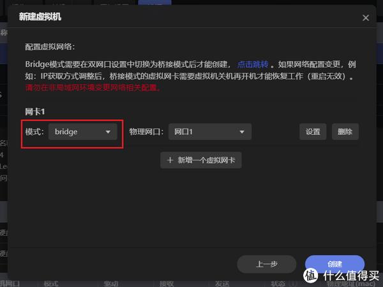Viewport: 383px width, 287px height.
Task: Follow the 点击跳转 link
Action: click(253, 64)
